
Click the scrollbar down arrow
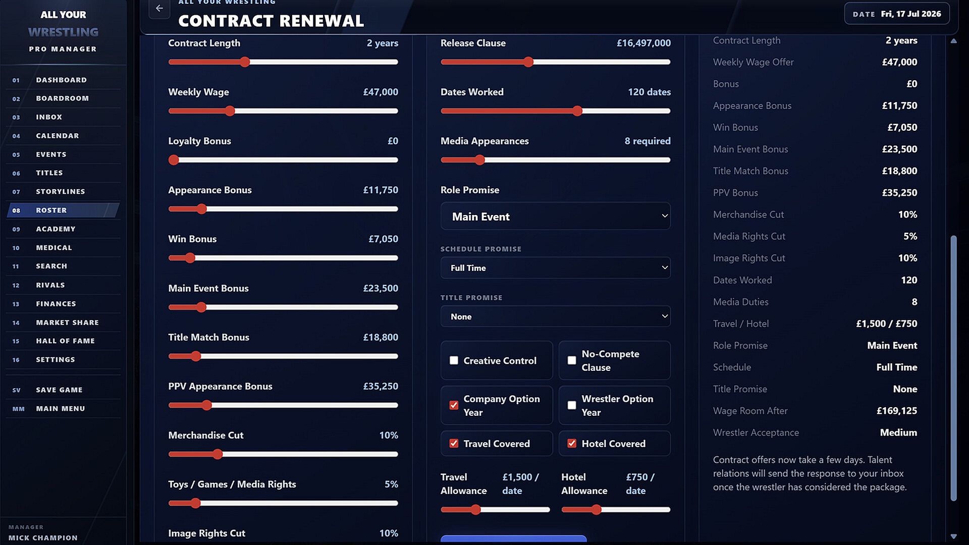[953, 536]
